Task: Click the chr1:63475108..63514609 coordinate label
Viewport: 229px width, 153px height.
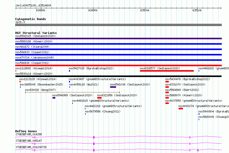Action: pyautogui.click(x=33, y=5)
